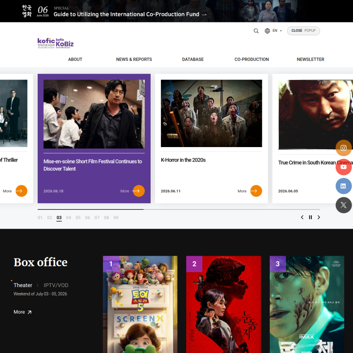Click the 2026.06.05 date text
Image resolution: width=353 pixels, height=353 pixels.
coord(288,191)
